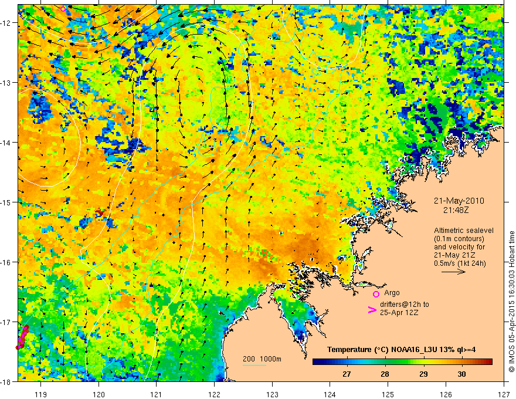Click the magenta Argo circle in legend
This screenshot has height=399, width=516.
click(376, 294)
